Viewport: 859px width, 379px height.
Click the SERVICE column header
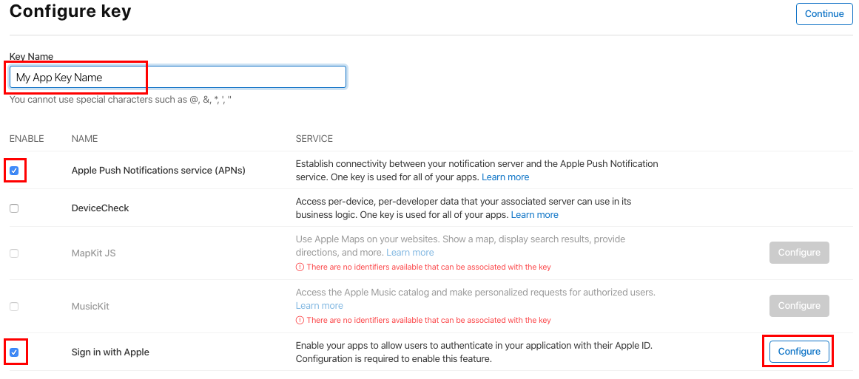point(314,139)
